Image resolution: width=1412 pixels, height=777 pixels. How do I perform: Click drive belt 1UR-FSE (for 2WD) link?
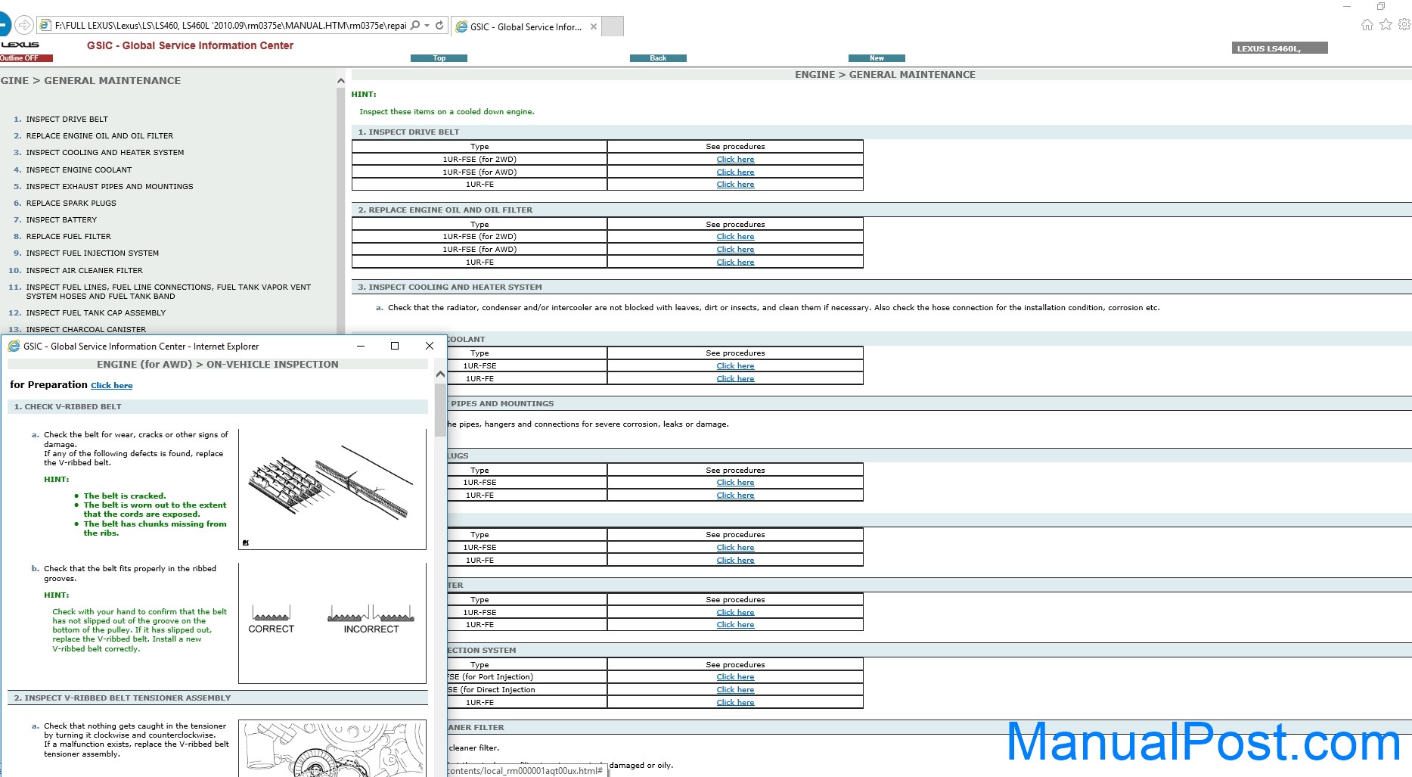735,159
